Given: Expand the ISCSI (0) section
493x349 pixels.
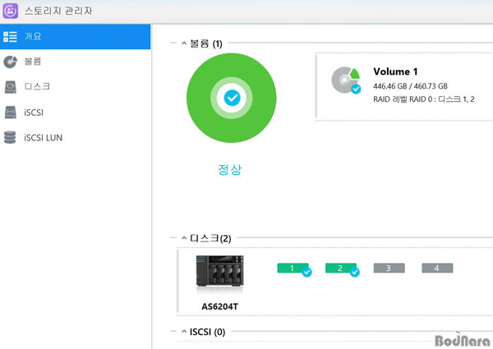Looking at the screenshot, I should pyautogui.click(x=183, y=332).
